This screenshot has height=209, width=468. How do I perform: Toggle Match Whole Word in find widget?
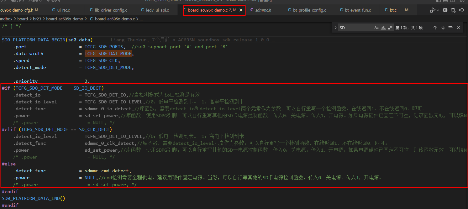(383, 28)
